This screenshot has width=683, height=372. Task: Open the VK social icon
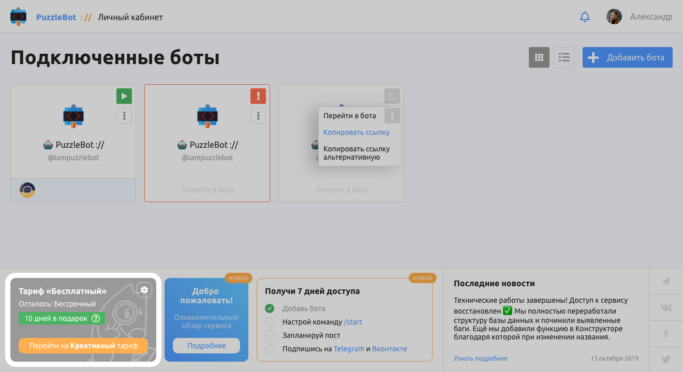pos(666,307)
